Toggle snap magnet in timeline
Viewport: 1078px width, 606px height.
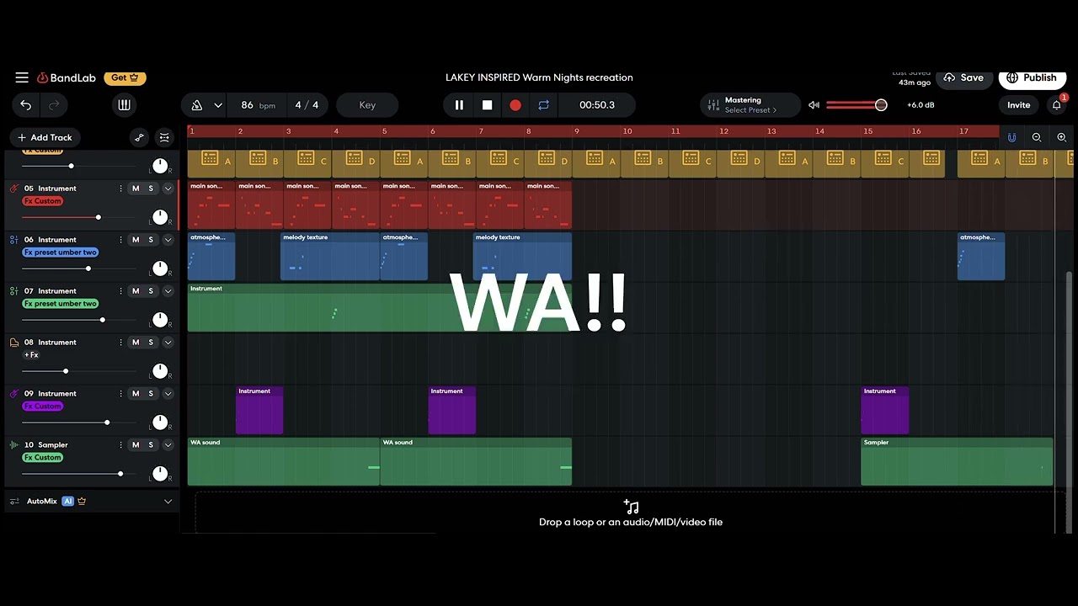(x=1011, y=137)
